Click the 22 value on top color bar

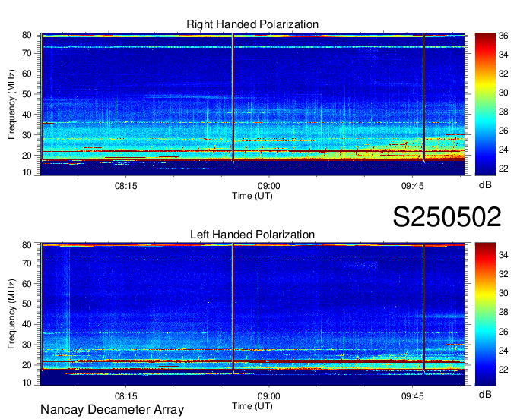(503, 169)
